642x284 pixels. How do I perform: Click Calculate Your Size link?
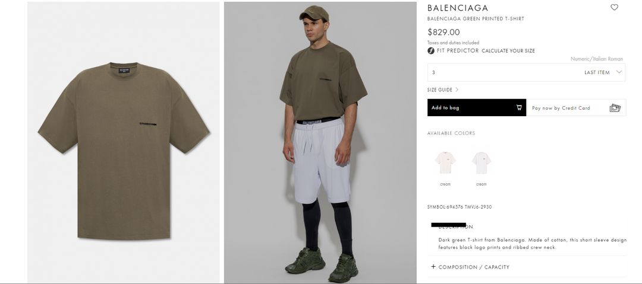(508, 50)
